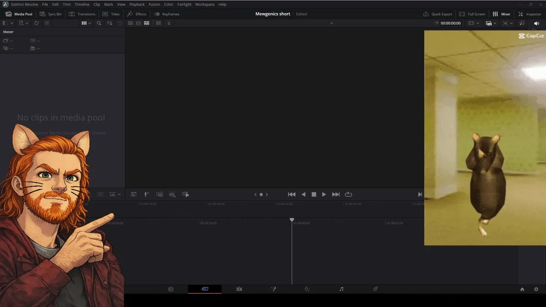Open the File menu

pyautogui.click(x=45, y=4)
